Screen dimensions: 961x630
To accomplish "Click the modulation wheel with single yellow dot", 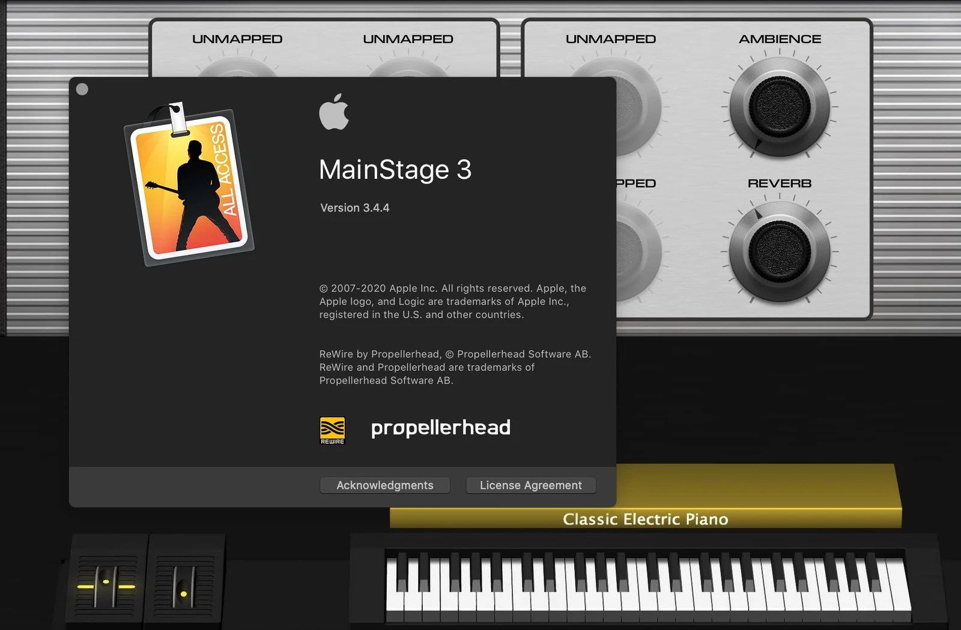I will coord(184,587).
